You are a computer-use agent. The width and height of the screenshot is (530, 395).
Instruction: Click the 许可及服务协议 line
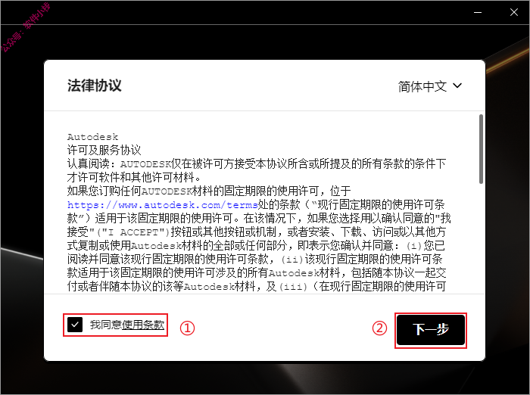pyautogui.click(x=104, y=150)
